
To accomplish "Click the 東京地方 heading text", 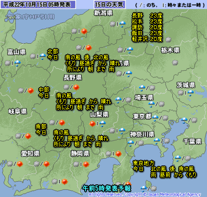I will coord(144,163).
